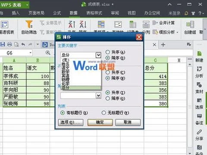This screenshot has height=155, width=207.
Task: Open the 备注 sidebar icon
Action: coord(199,116)
